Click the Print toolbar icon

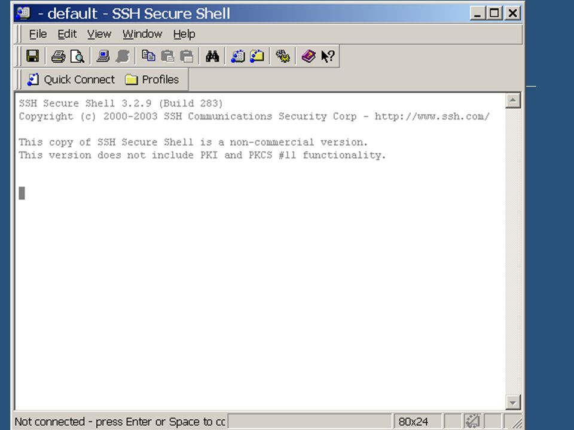click(x=58, y=56)
